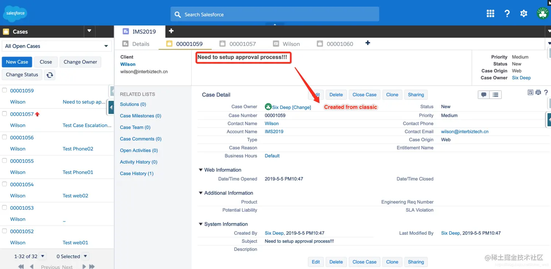This screenshot has height=269, width=551.
Task: Click the bottom Clone button
Action: pos(392,262)
